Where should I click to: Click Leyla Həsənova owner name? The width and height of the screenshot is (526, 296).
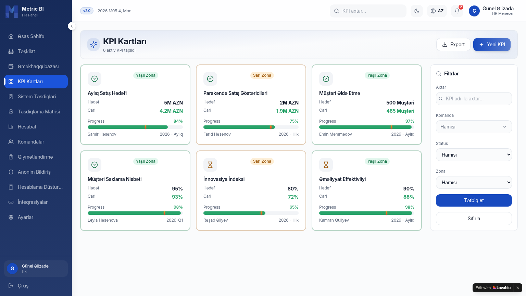coord(103,220)
